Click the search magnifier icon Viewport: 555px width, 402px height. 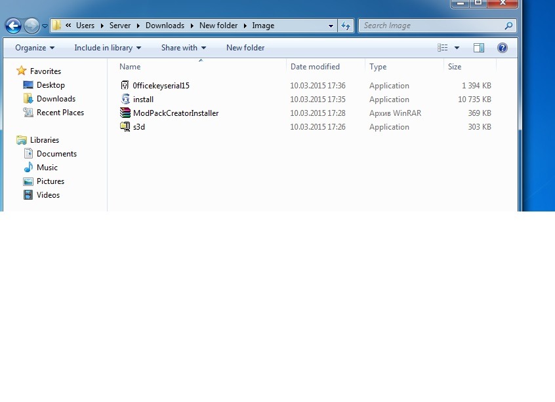point(508,26)
